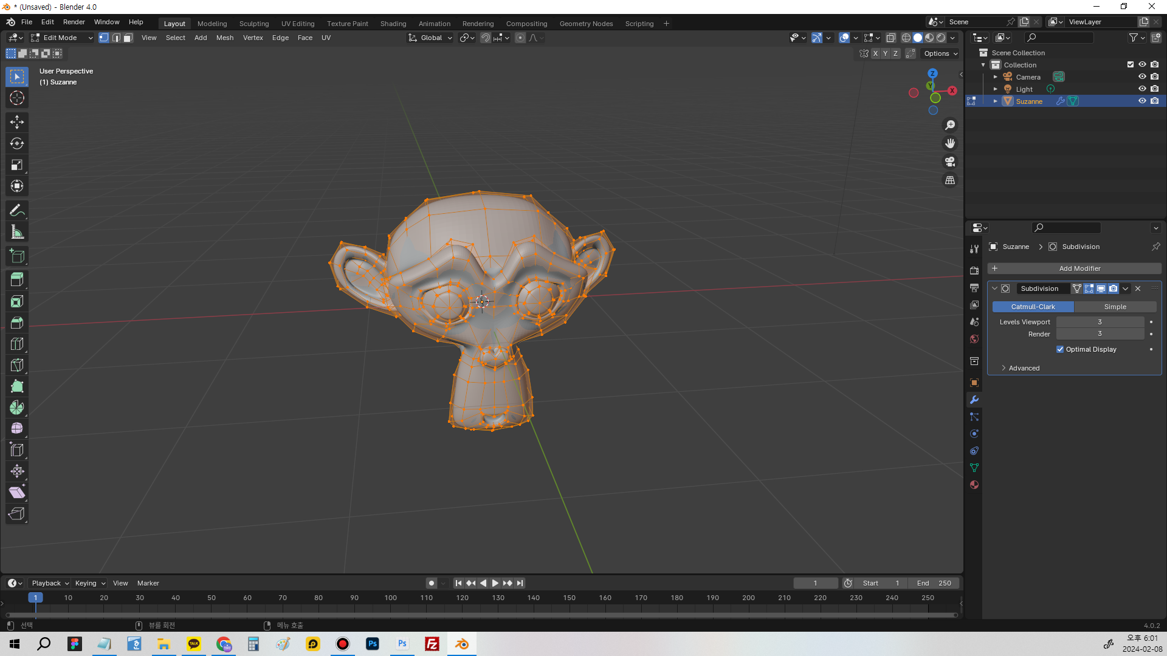This screenshot has height=656, width=1167.
Task: Click the Windows Start button
Action: coord(15,644)
